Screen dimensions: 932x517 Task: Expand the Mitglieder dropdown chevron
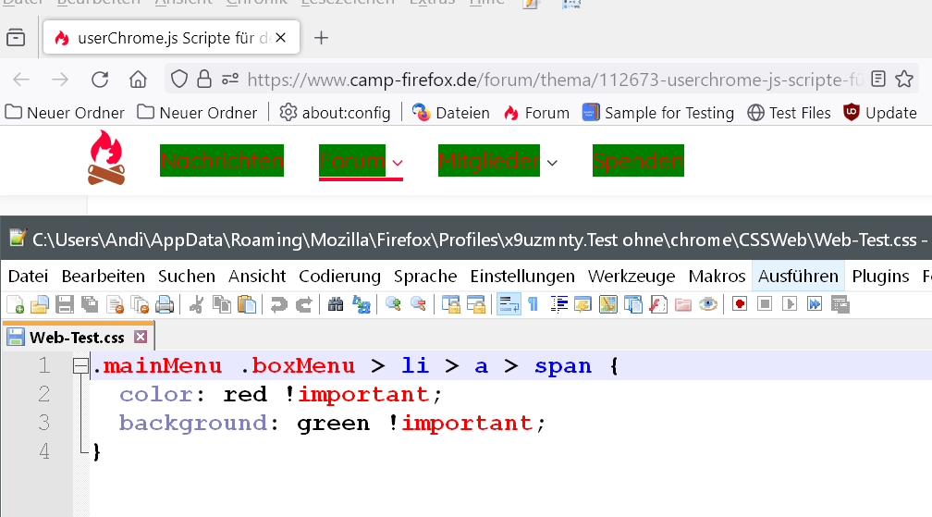point(552,163)
